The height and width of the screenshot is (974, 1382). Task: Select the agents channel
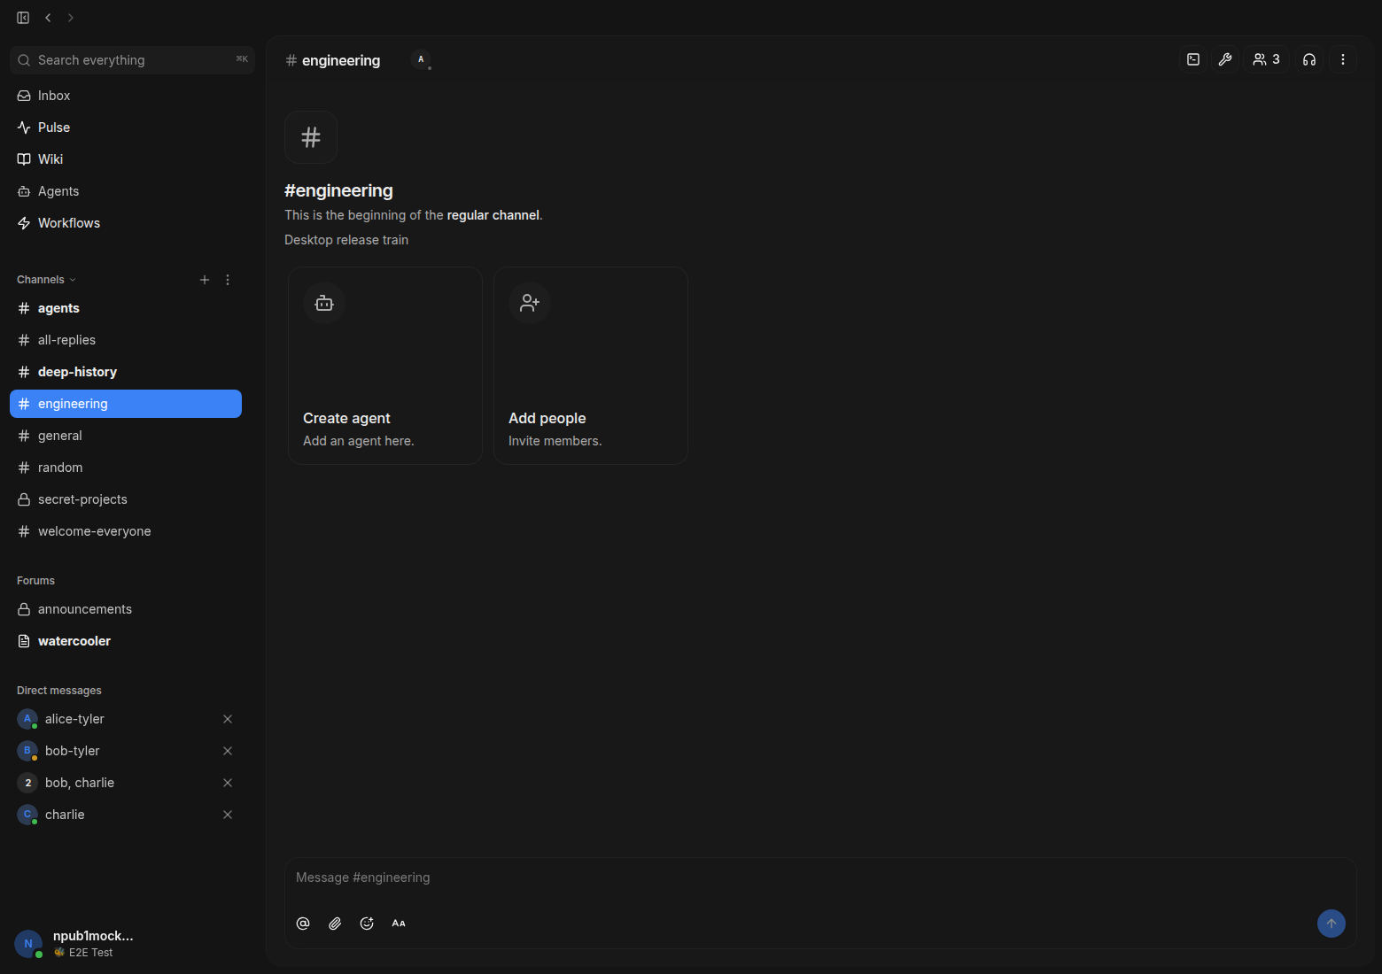[x=126, y=308]
